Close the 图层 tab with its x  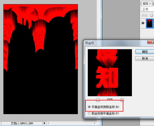[x=150, y=3]
